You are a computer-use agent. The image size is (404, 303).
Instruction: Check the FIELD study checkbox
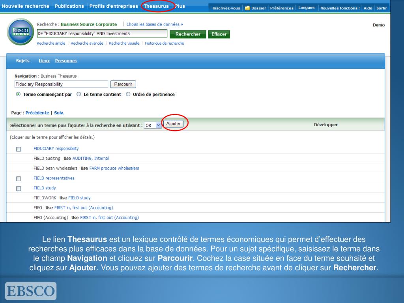tap(19, 188)
